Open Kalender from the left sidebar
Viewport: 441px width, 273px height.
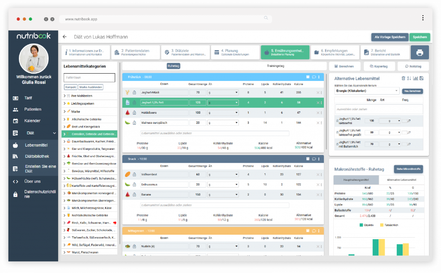(32, 121)
